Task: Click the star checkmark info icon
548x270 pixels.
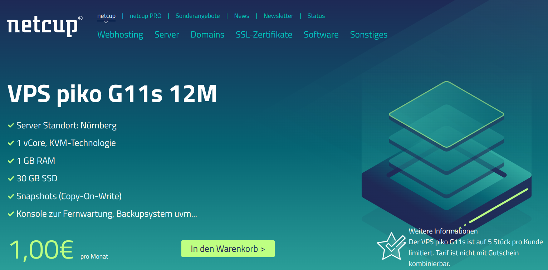Action: (x=391, y=246)
